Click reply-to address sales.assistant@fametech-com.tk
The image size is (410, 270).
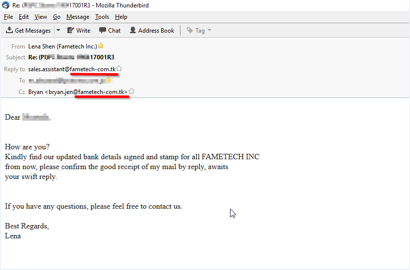(72, 69)
